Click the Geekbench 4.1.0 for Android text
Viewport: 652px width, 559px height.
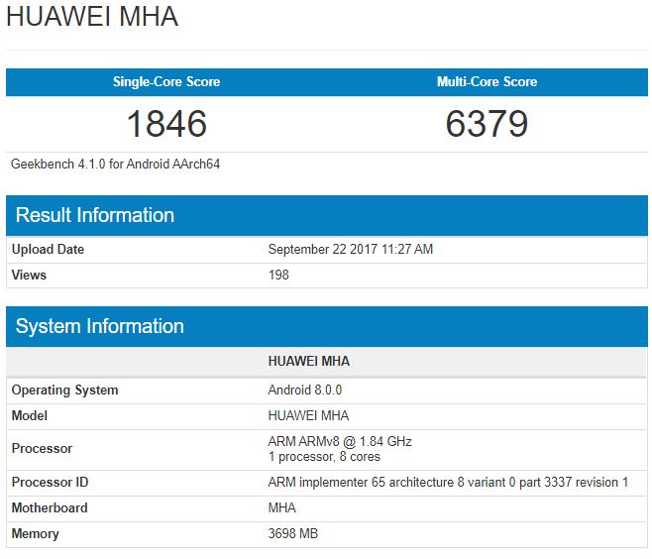coord(115,164)
